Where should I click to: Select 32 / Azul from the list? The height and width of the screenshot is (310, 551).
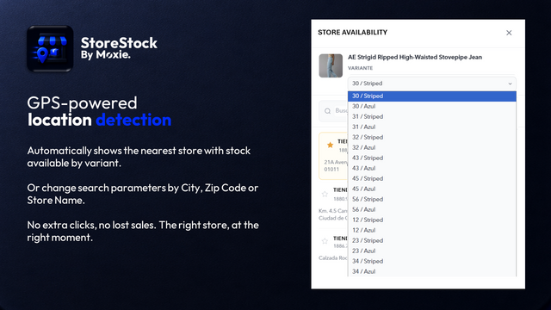point(432,147)
